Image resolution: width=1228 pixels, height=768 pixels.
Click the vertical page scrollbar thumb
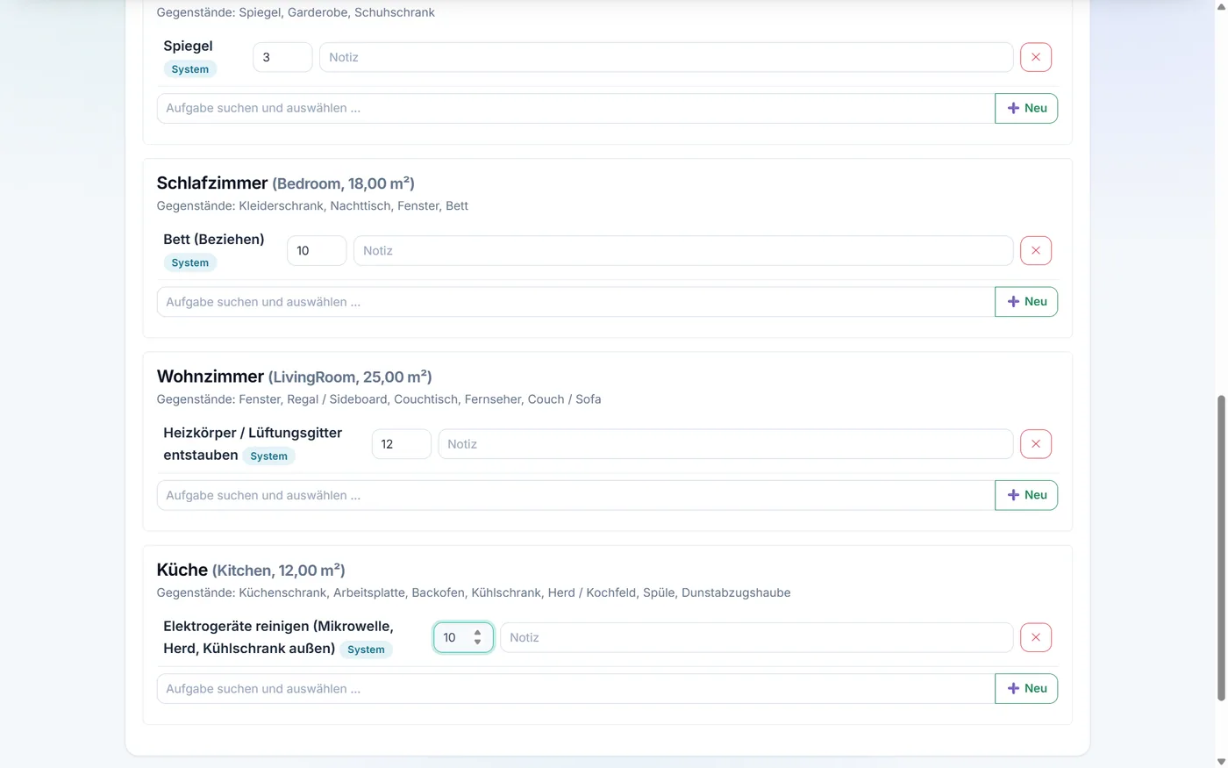click(1221, 549)
